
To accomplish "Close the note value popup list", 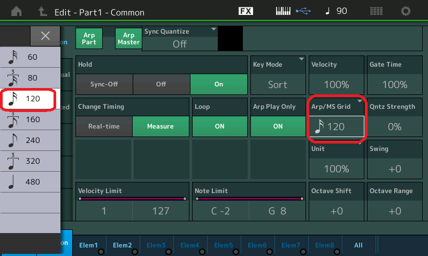I will [x=45, y=36].
